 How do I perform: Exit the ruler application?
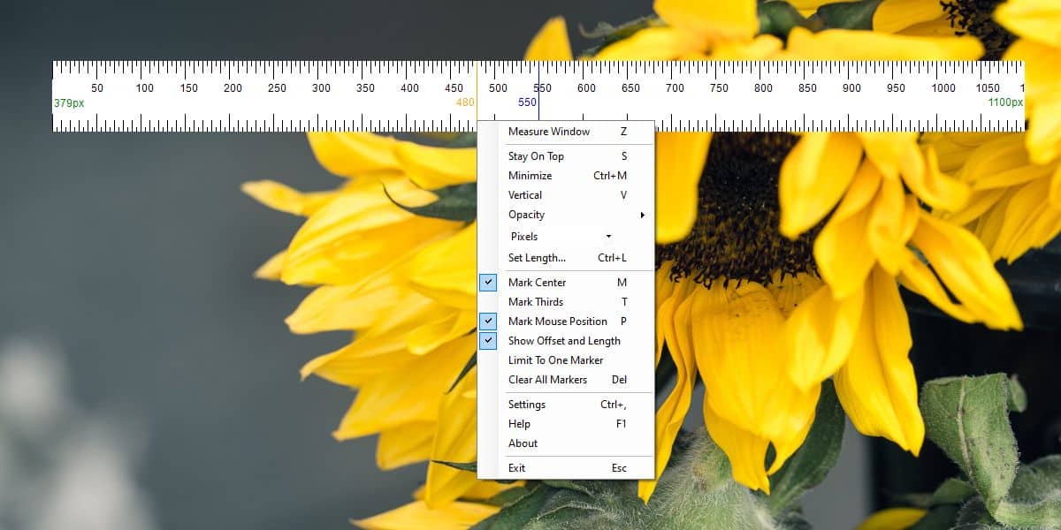tap(566, 468)
